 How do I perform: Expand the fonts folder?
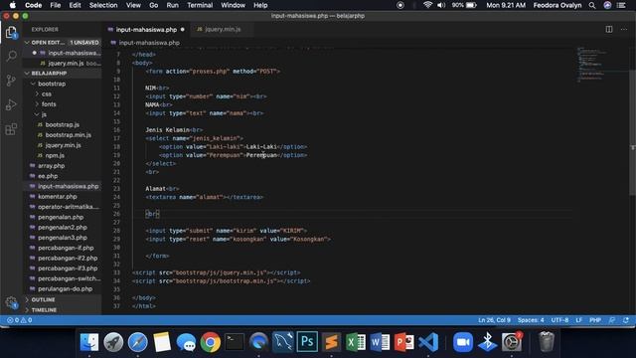pyautogui.click(x=62, y=103)
